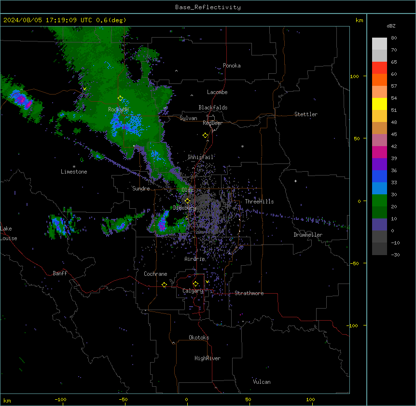Screen dimensions: 416x406
Task: Click the Vulcan map label
Action: (262, 382)
